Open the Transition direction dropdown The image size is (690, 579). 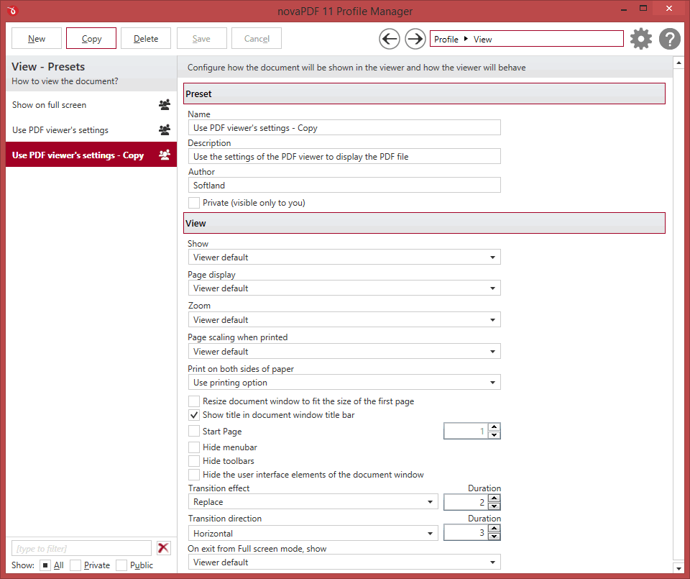click(313, 533)
